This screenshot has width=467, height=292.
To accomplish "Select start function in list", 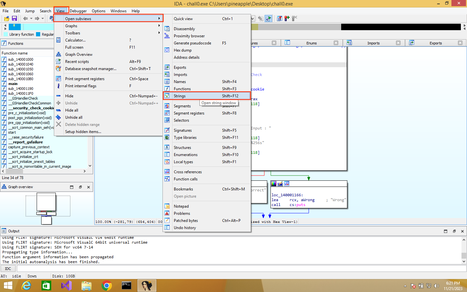I will 12,132.
